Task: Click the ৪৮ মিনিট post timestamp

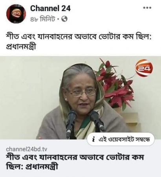Action: [43, 19]
